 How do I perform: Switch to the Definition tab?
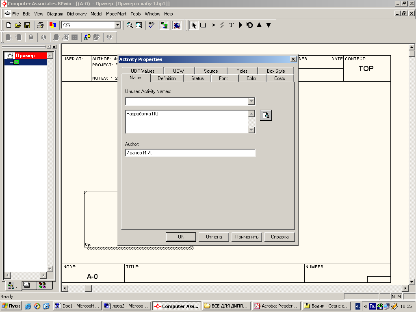coord(167,78)
